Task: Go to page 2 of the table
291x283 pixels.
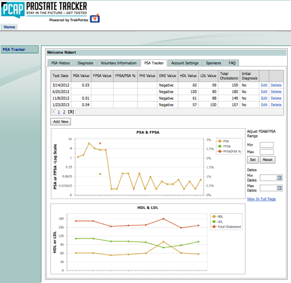Action: coord(64,112)
